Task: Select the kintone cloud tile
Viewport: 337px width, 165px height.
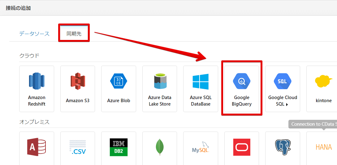Action: coord(322,89)
